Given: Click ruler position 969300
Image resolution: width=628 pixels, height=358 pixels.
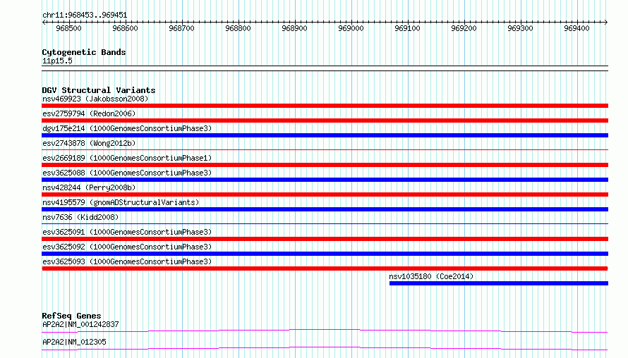Looking at the screenshot, I should coord(520,28).
